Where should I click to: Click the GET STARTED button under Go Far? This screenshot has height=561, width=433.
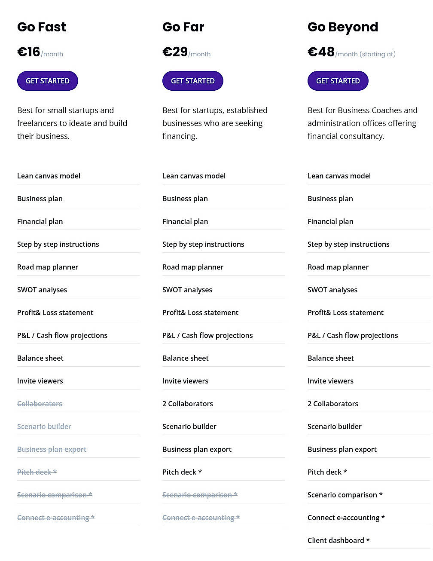pos(192,81)
